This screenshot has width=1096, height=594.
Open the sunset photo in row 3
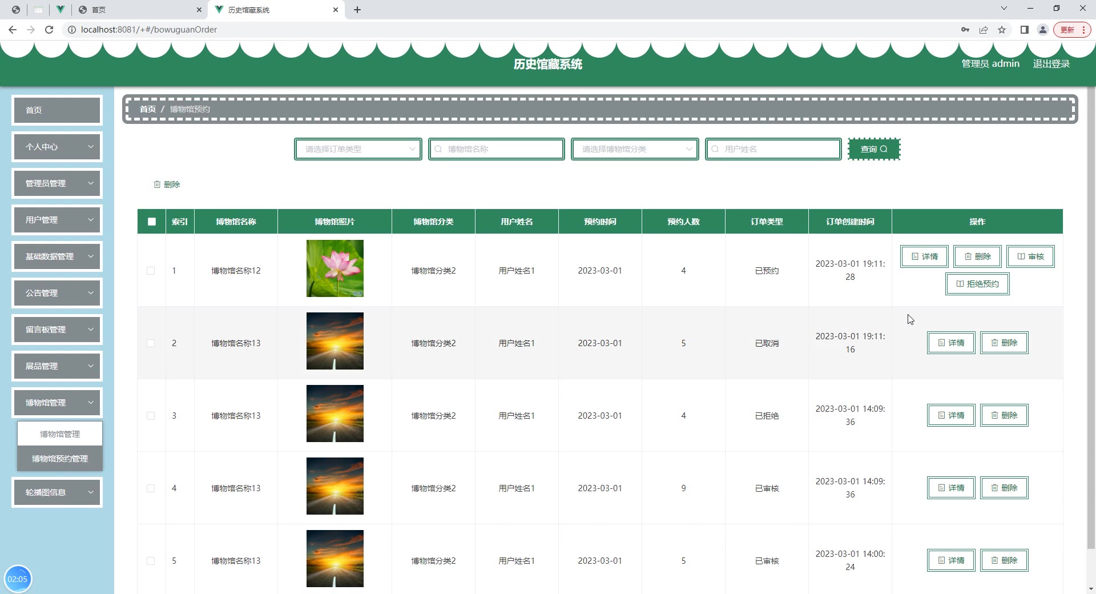(x=335, y=414)
